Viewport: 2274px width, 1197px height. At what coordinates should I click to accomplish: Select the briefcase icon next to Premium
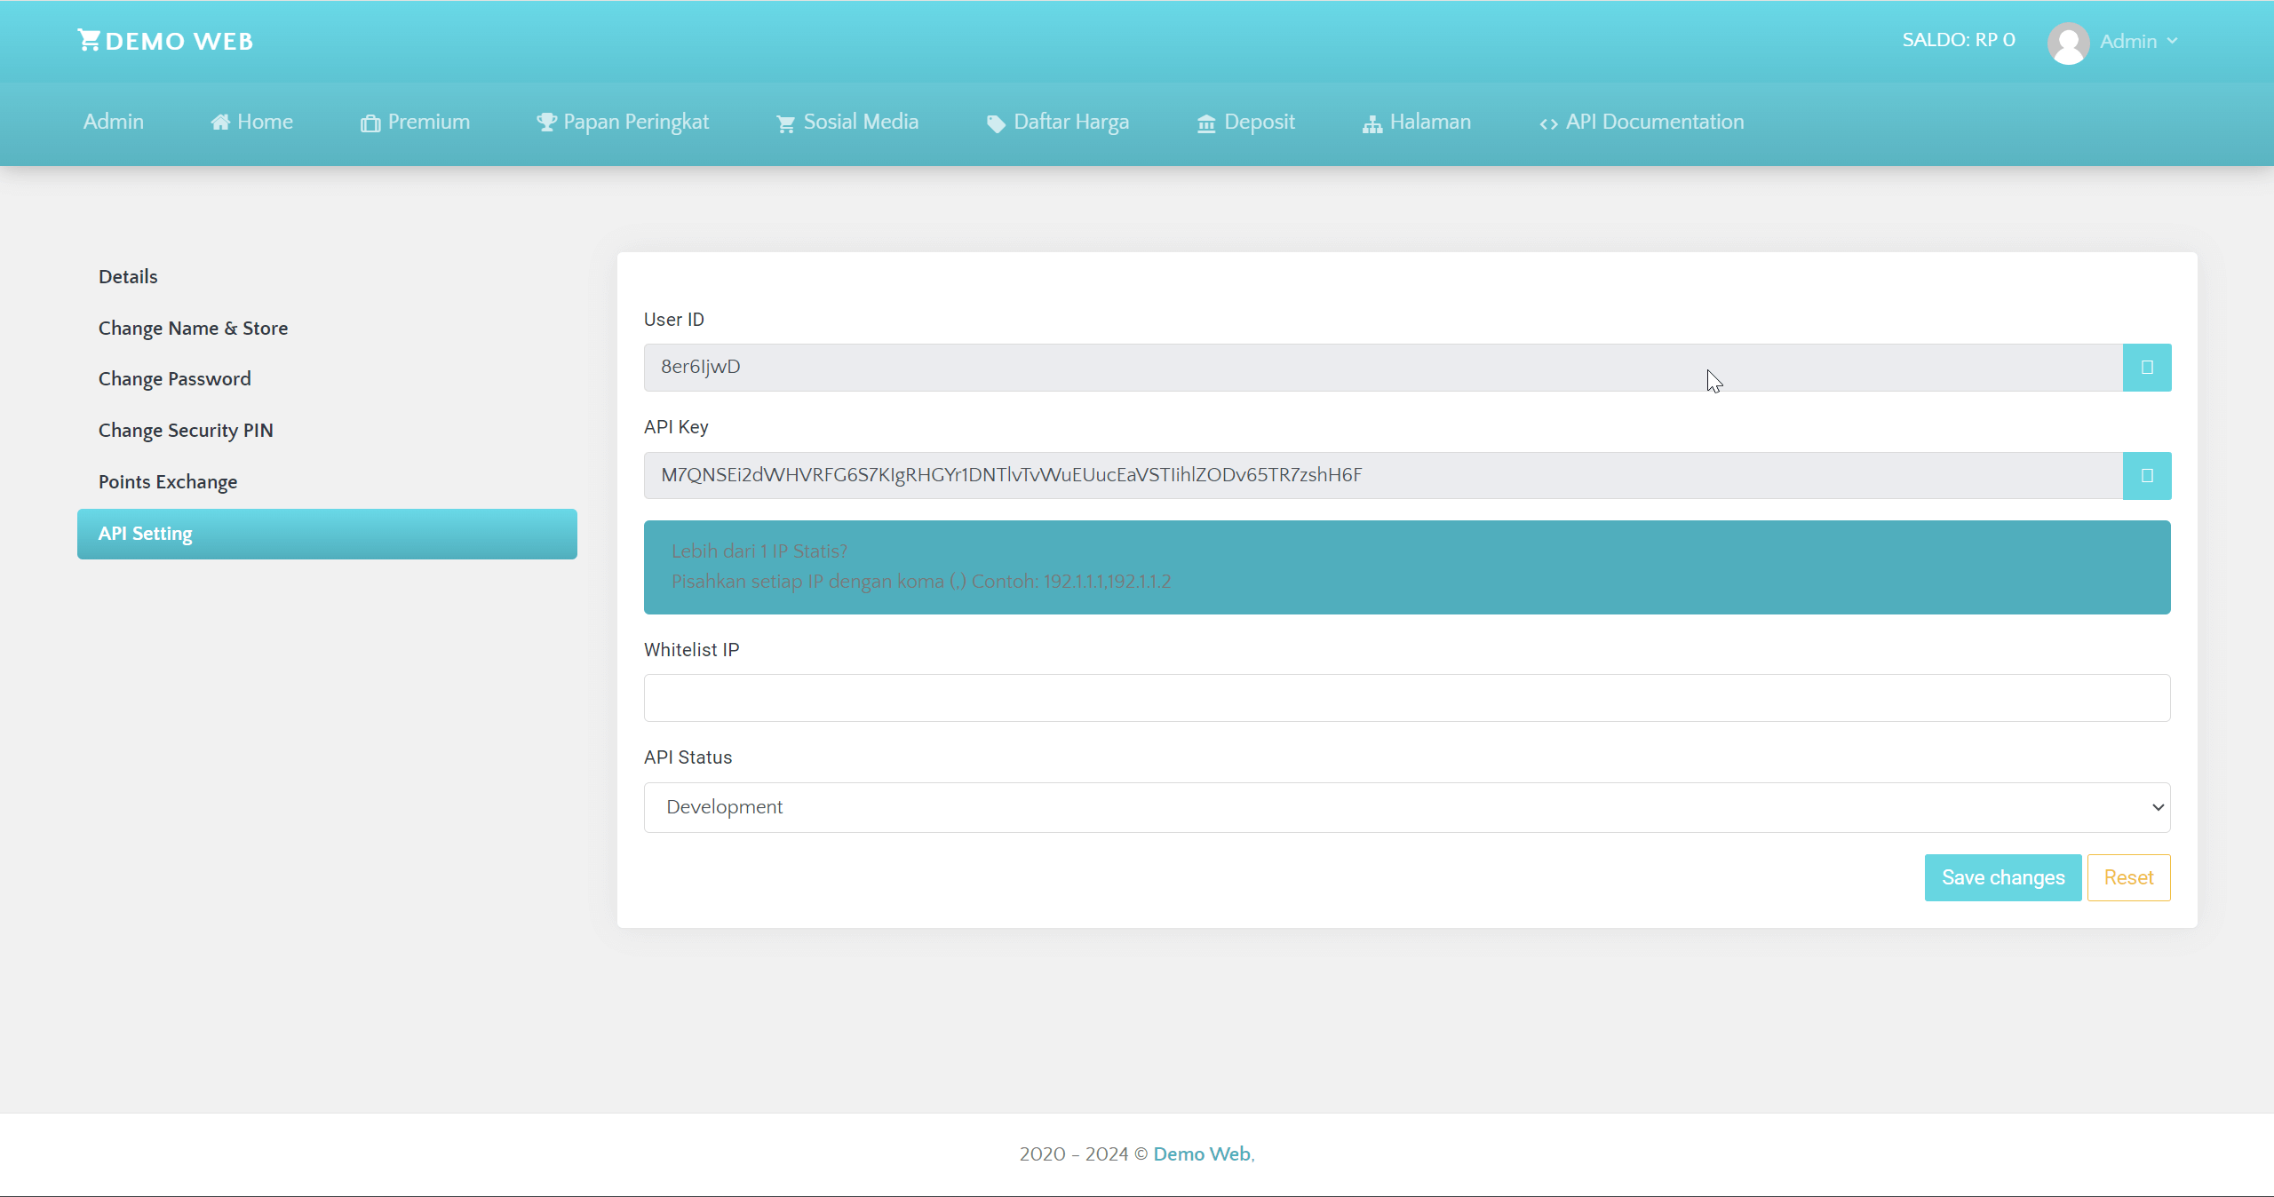coord(370,123)
